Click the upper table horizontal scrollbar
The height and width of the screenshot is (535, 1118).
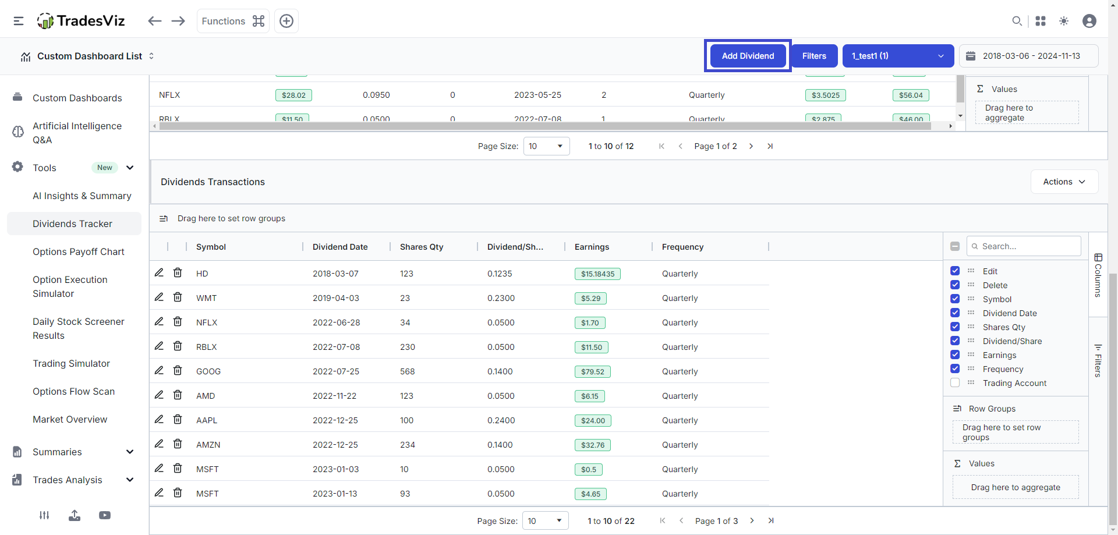click(544, 126)
